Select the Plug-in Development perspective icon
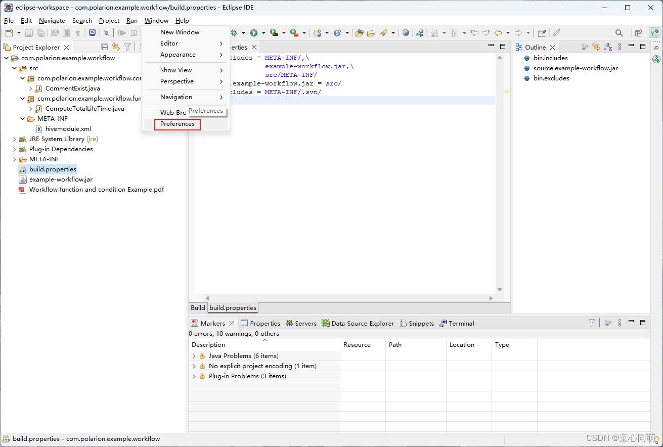The image size is (663, 447). click(x=655, y=33)
